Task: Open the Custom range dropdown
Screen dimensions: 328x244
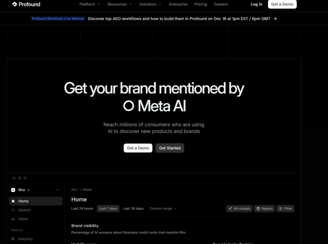Action: click(x=163, y=209)
